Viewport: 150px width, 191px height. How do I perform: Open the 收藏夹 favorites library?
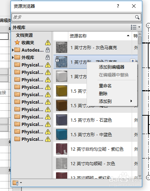(x=28, y=43)
